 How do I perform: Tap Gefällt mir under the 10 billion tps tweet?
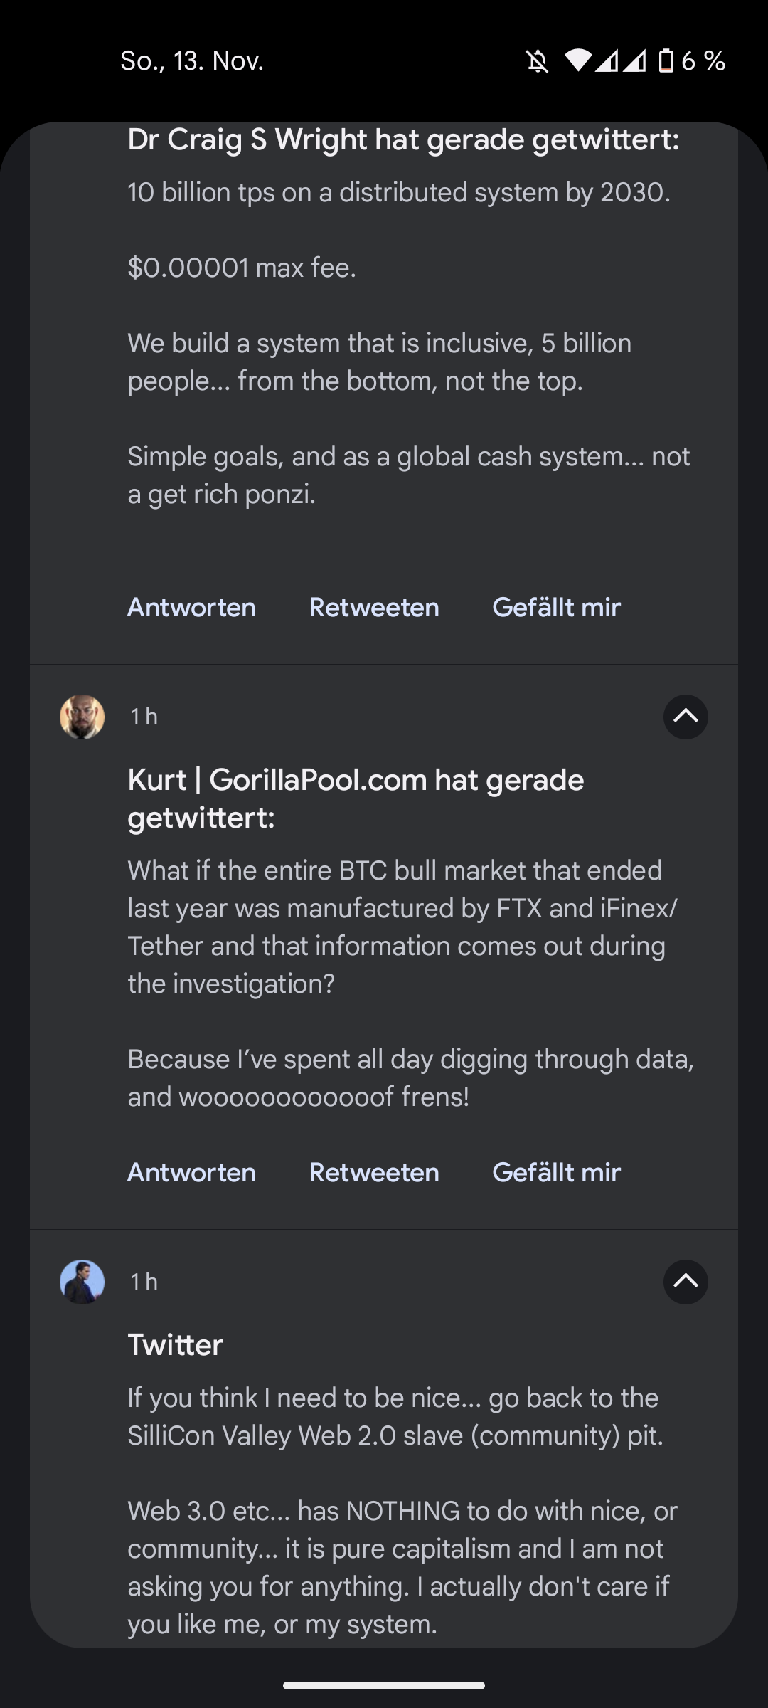556,608
